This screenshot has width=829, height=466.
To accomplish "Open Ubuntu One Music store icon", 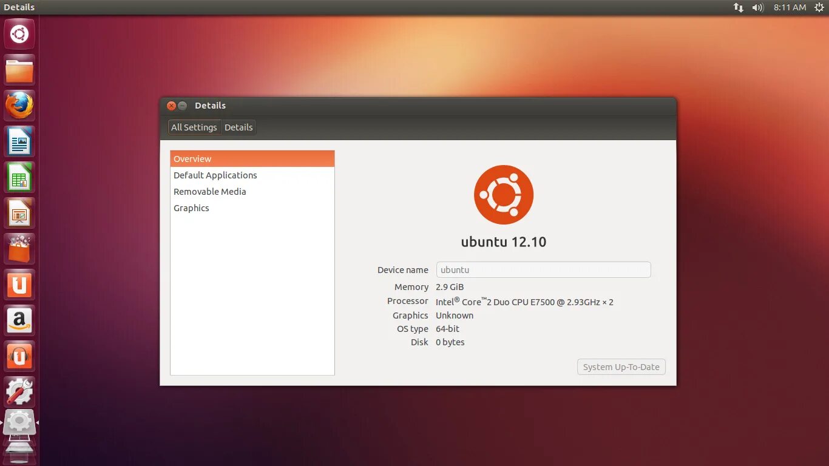I will pos(19,356).
